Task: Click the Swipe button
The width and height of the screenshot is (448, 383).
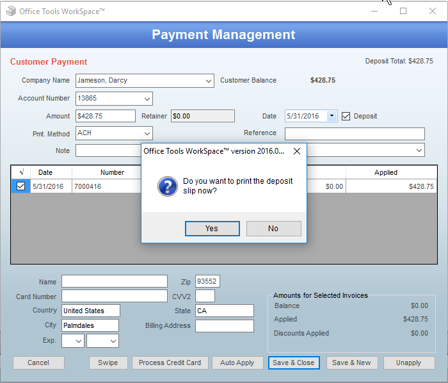Action: point(108,363)
